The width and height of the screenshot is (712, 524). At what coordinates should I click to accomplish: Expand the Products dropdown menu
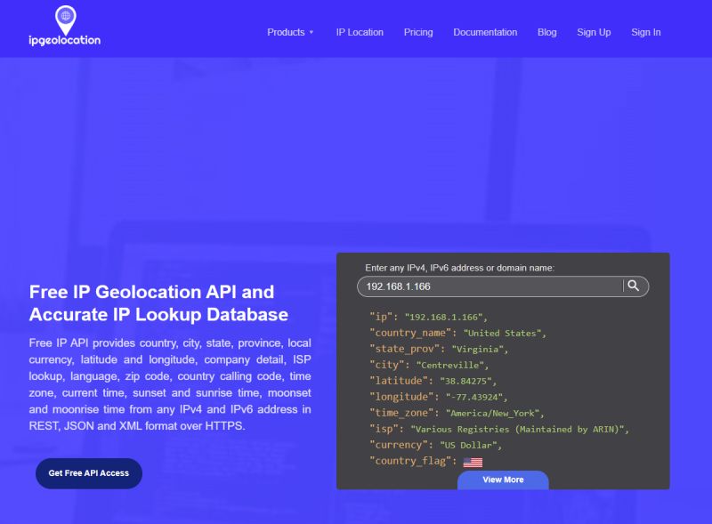click(290, 32)
